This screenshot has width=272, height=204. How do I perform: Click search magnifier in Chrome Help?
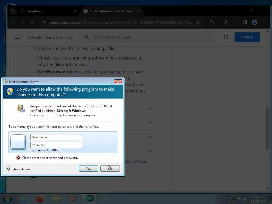[x=87, y=37]
